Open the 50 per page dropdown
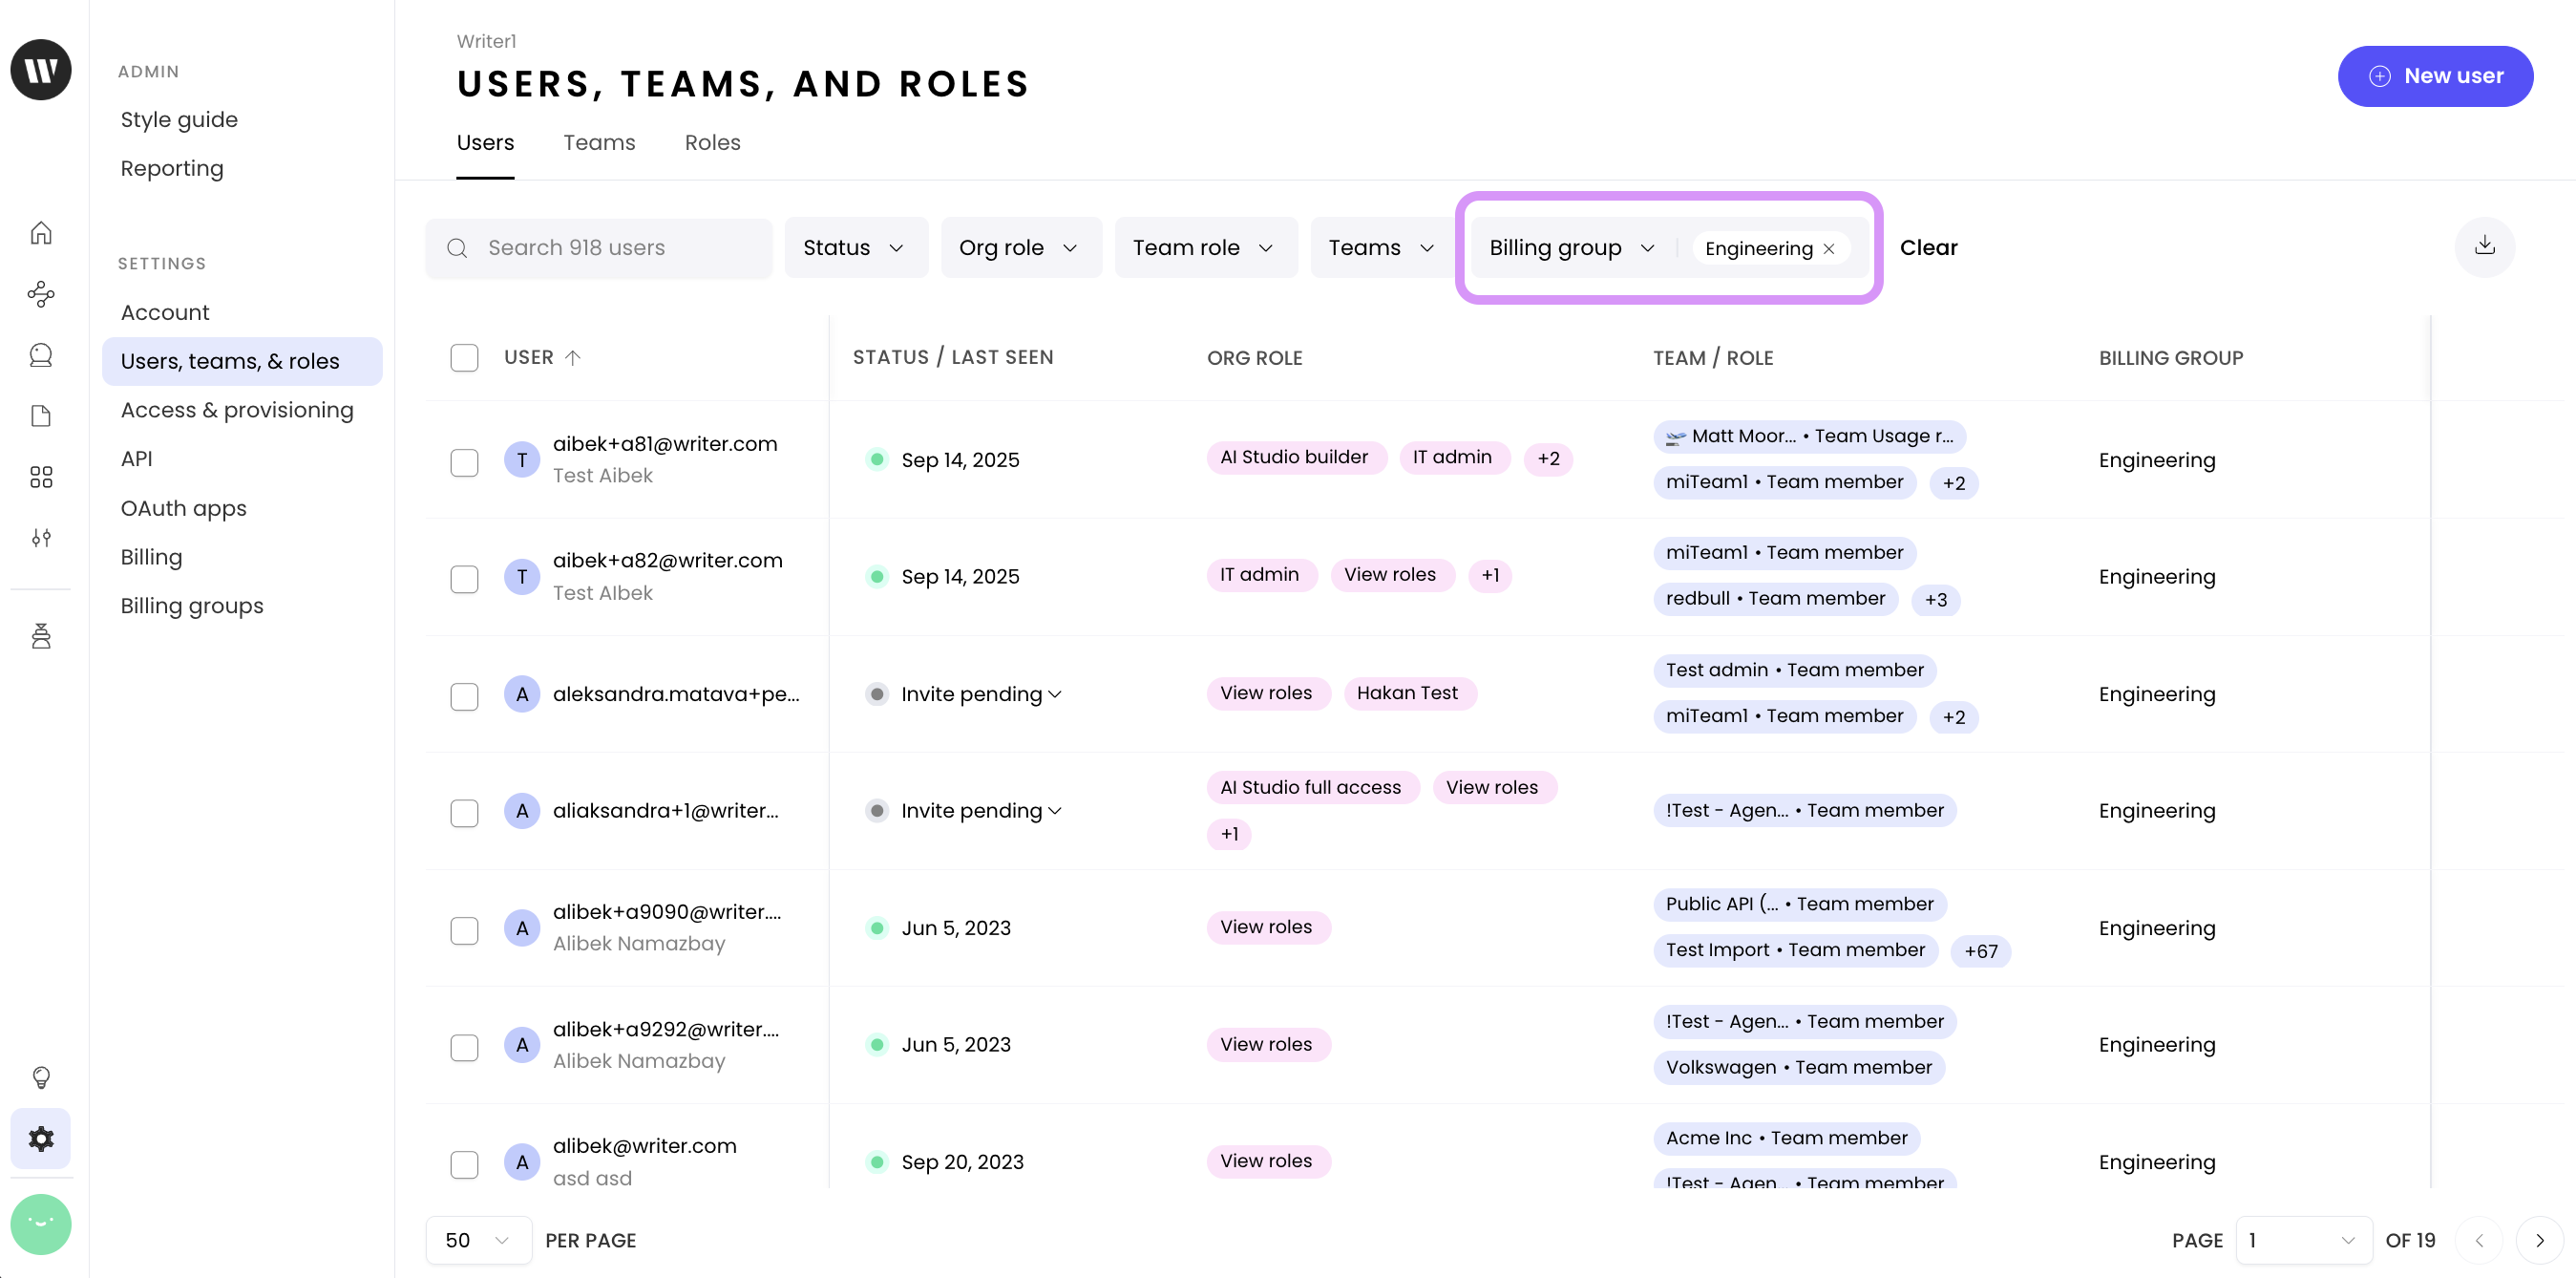The height and width of the screenshot is (1278, 2576). click(478, 1240)
